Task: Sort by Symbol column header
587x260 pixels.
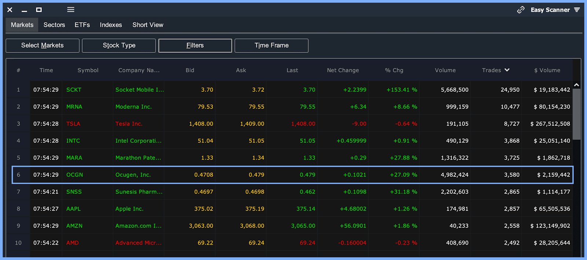Action: click(x=88, y=70)
